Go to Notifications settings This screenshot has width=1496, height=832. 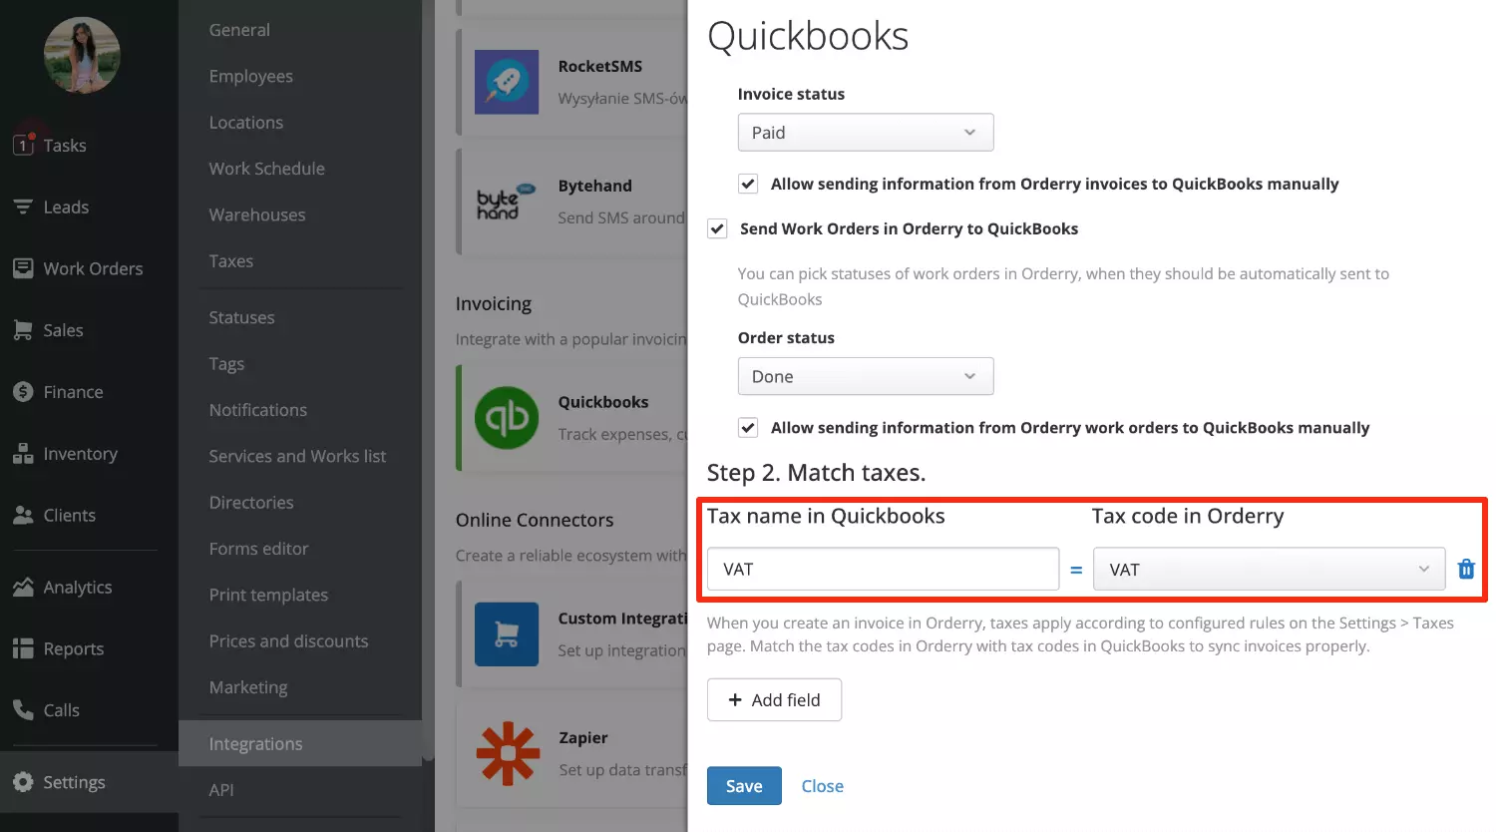pos(258,410)
